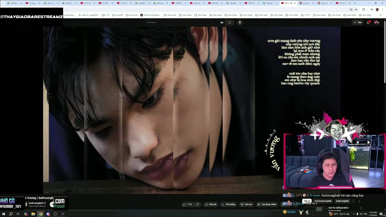
Task: Click the 'Tạo đoạn video' clip button
Action: pos(267,204)
